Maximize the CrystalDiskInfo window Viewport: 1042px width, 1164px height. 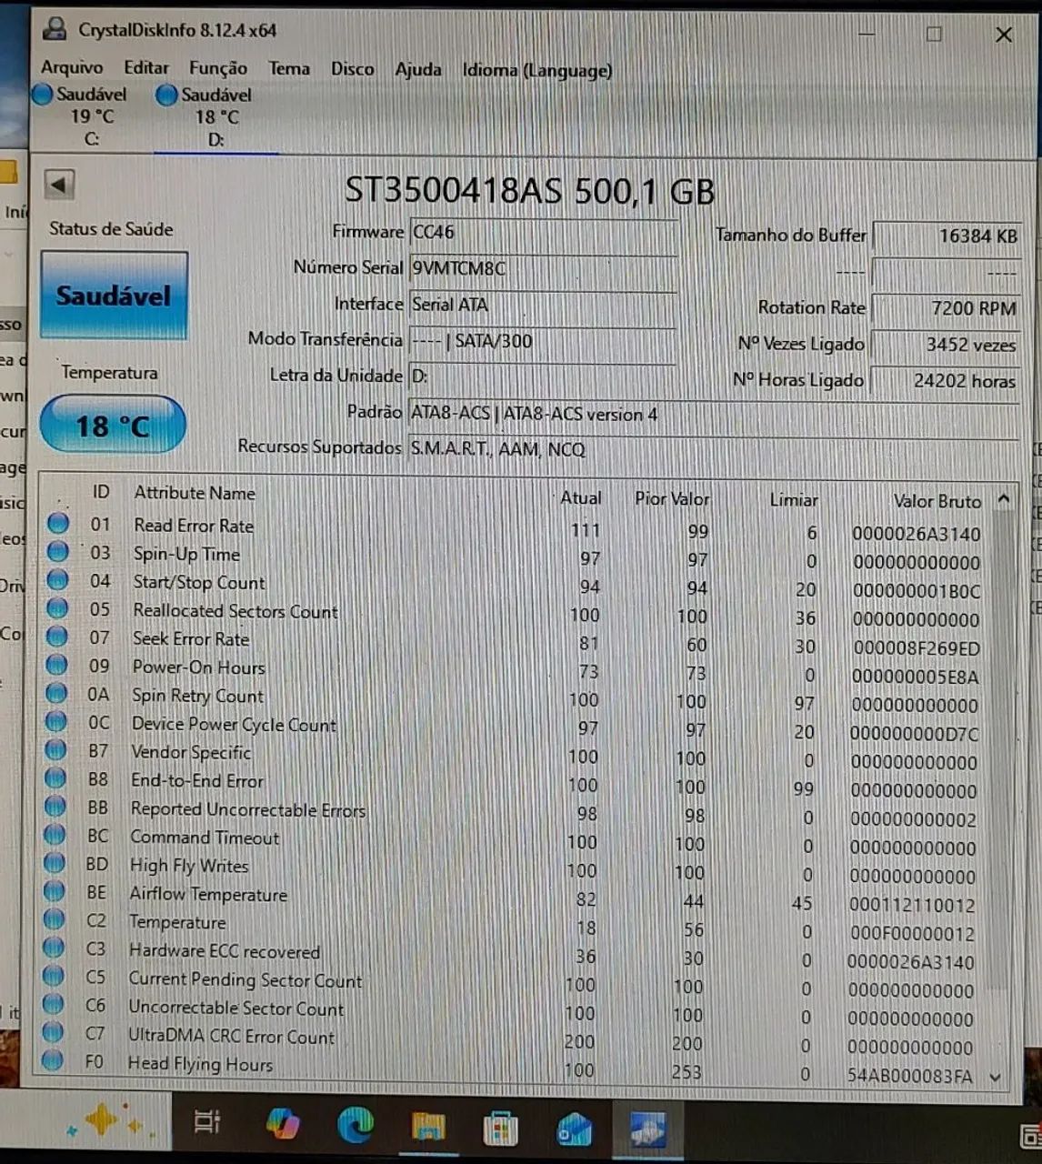934,35
